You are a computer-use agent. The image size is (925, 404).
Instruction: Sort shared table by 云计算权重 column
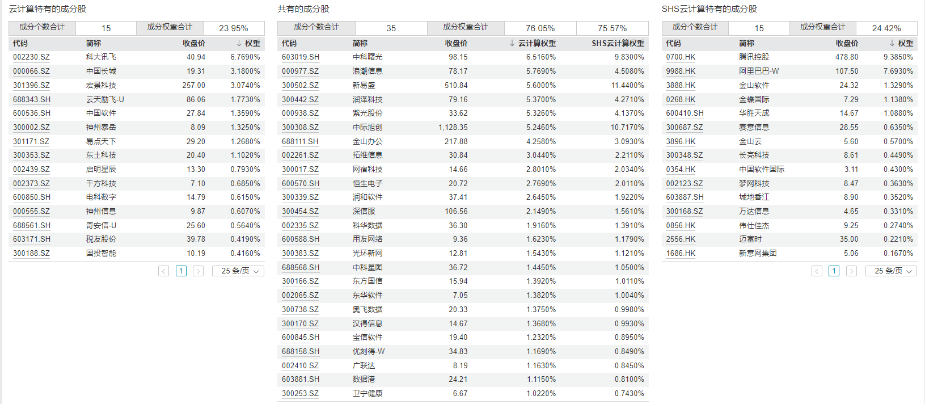tap(533, 43)
